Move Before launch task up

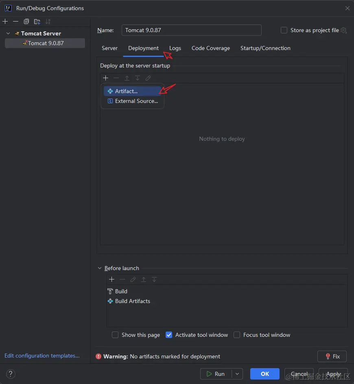tap(144, 279)
